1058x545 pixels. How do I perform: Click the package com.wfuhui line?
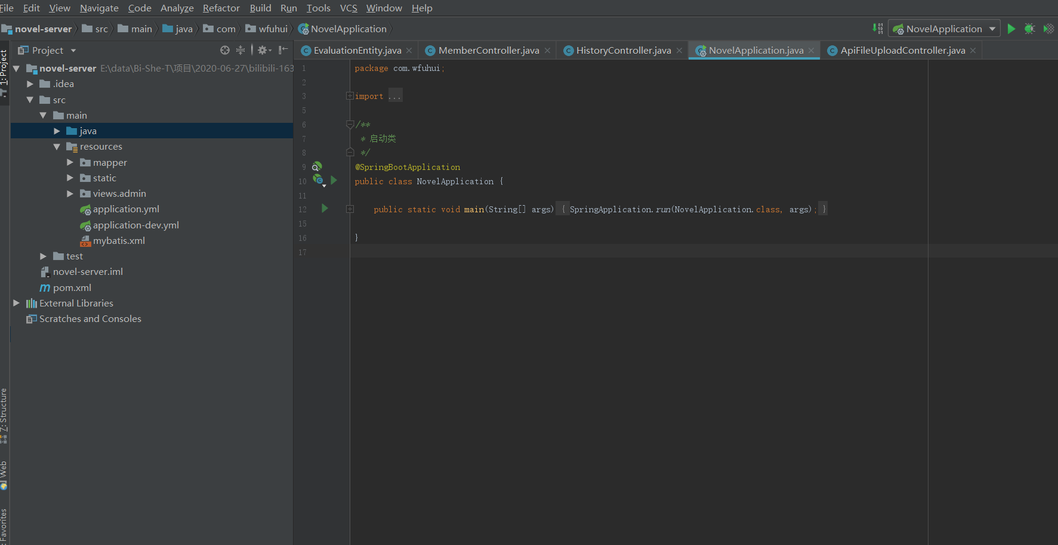tap(399, 68)
